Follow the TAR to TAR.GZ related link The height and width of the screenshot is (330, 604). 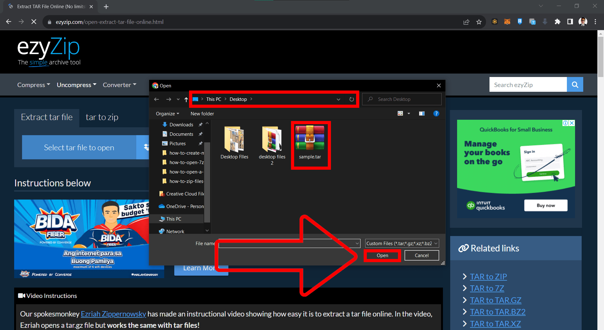[x=495, y=300]
